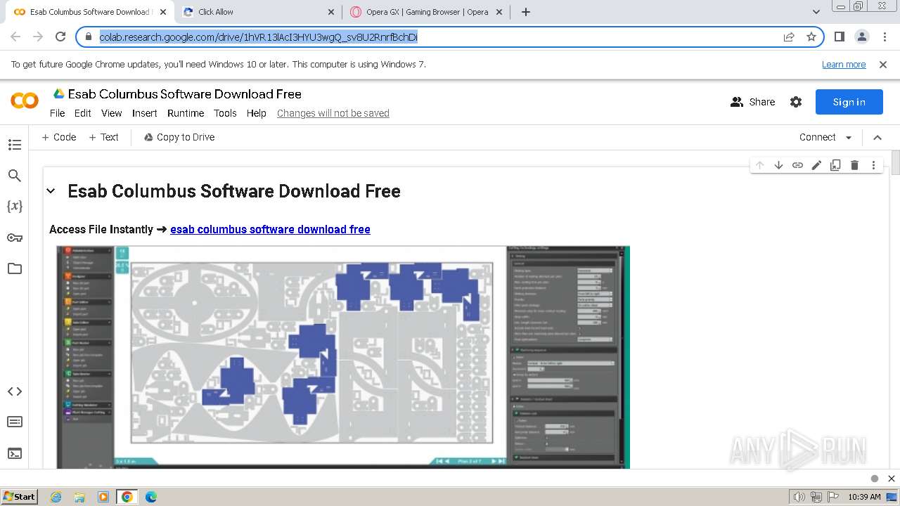Viewport: 900px width, 506px height.
Task: Open more cell actions menu
Action: [x=873, y=165]
